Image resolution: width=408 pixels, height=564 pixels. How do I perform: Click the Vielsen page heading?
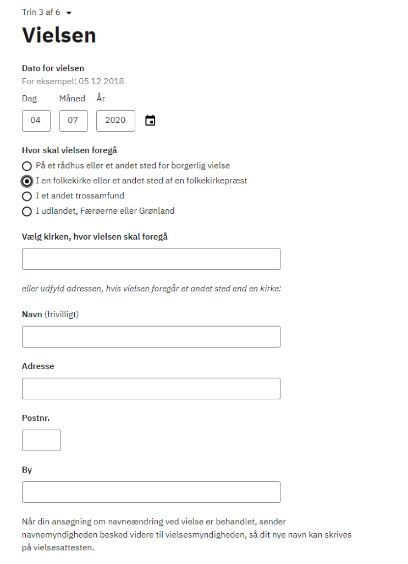59,35
